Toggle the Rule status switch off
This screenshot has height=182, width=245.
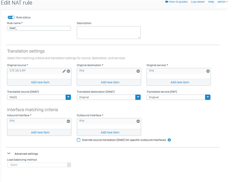pyautogui.click(x=11, y=17)
